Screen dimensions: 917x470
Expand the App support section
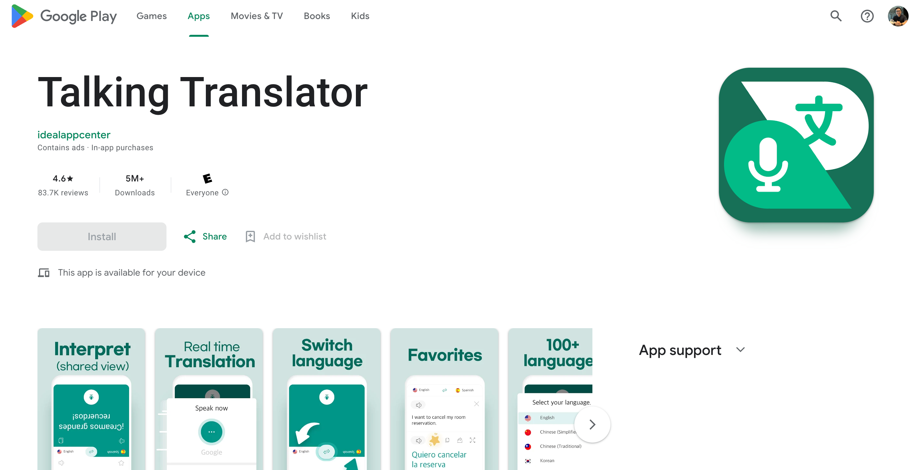741,350
